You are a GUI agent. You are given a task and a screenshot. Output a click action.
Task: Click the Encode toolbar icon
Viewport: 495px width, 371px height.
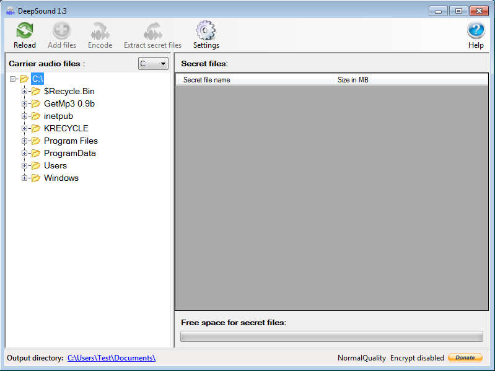click(x=100, y=30)
